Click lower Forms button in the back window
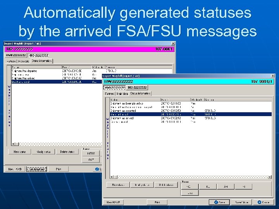Viewport: 279px width, 209px height. pyautogui.click(x=91, y=159)
